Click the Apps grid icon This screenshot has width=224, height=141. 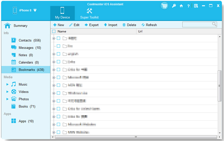pyautogui.click(x=14, y=121)
